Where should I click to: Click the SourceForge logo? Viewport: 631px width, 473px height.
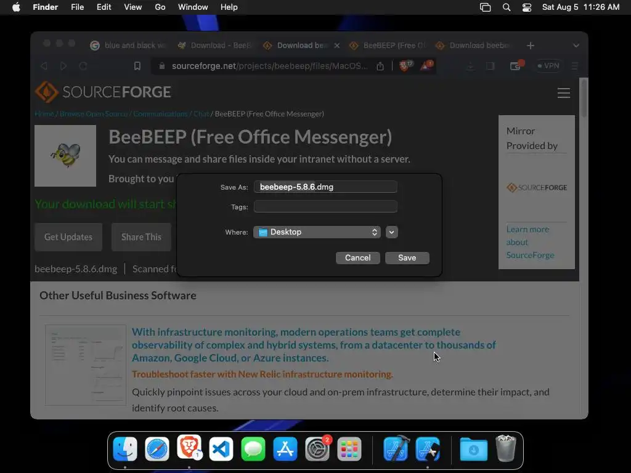click(x=103, y=92)
